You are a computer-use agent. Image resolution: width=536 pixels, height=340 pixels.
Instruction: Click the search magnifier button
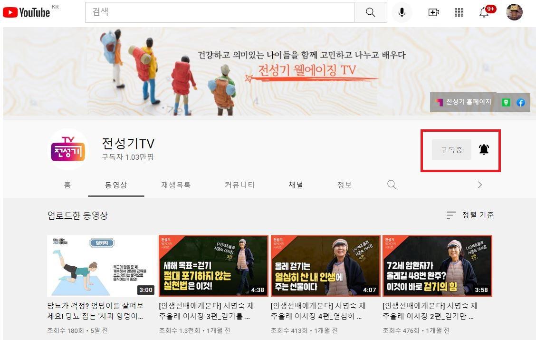coord(371,12)
